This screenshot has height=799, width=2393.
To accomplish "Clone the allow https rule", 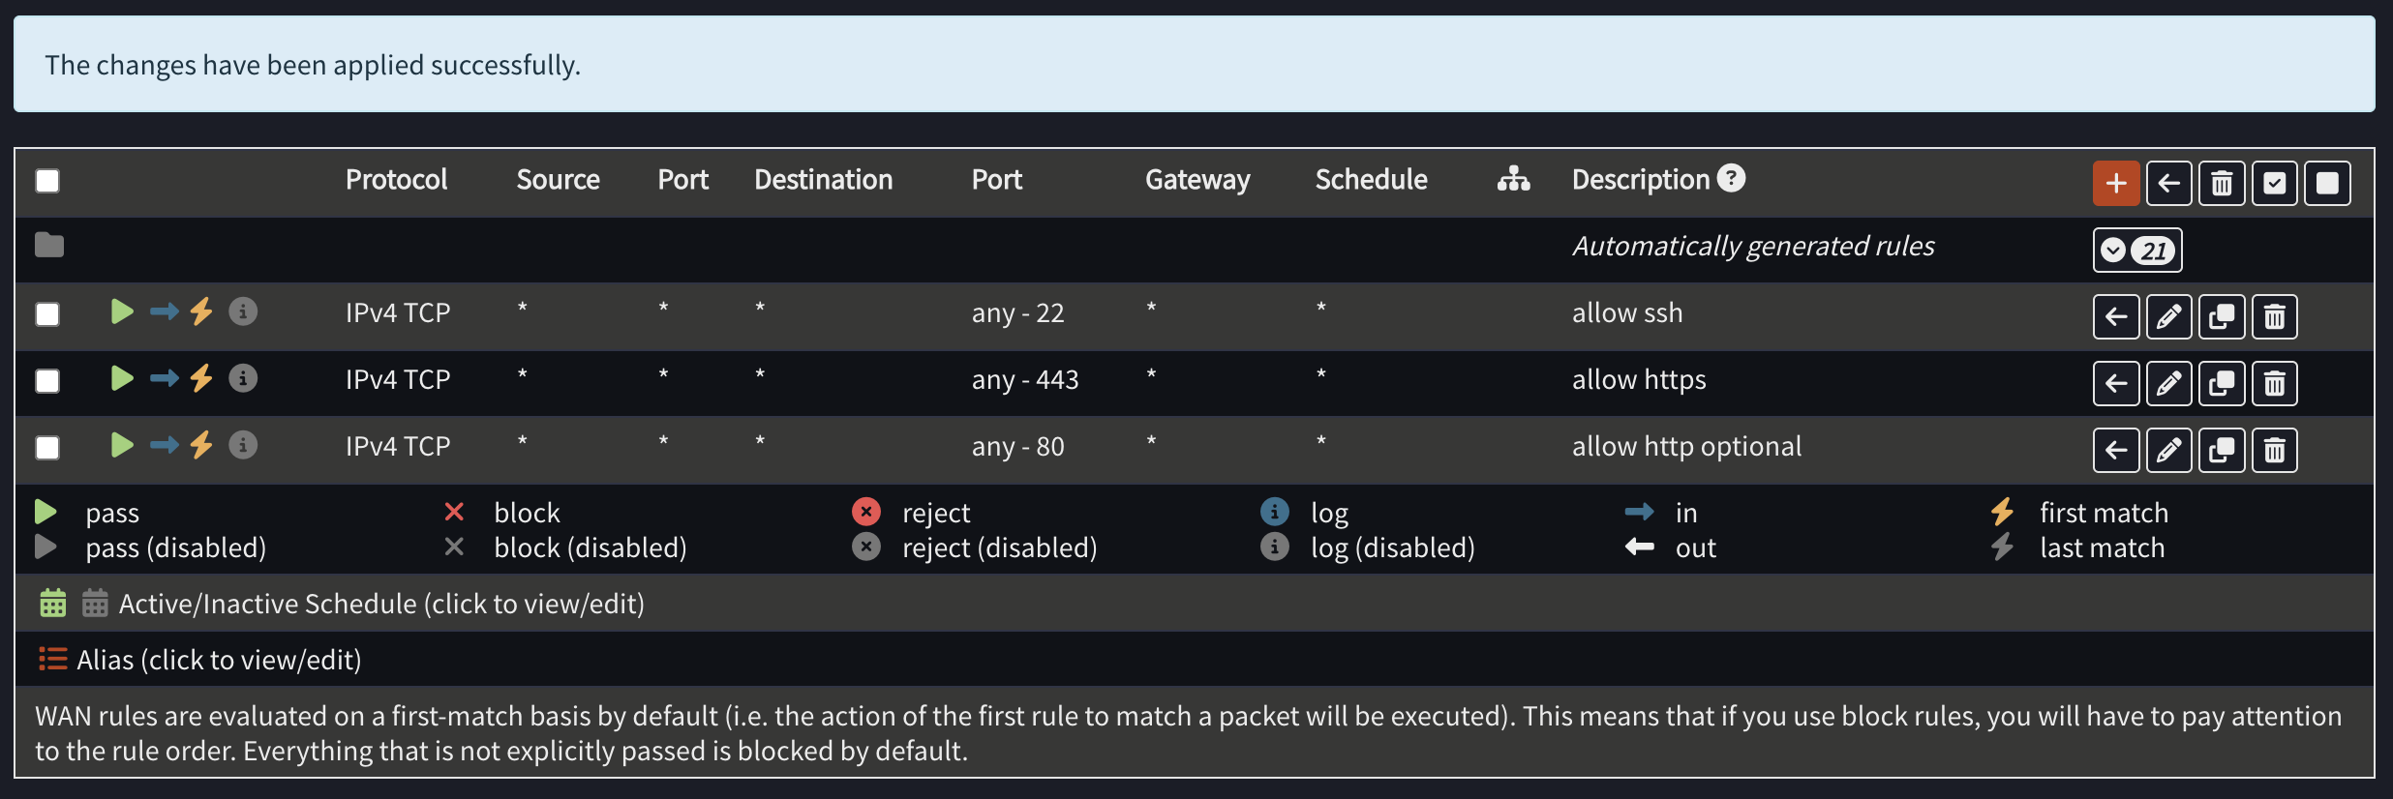I will 2222,383.
